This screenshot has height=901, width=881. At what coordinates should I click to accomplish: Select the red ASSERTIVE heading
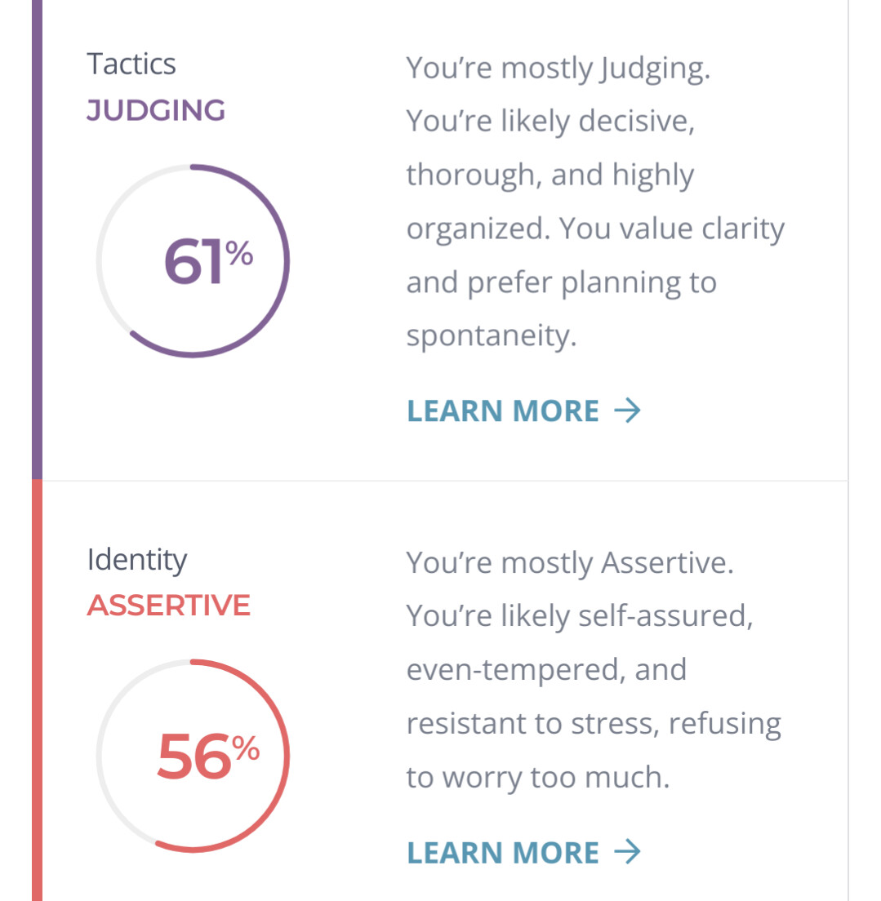(x=168, y=606)
